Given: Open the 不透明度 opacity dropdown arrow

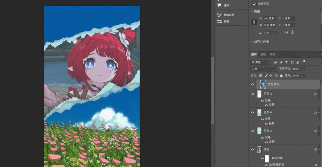Looking at the screenshot, I should pos(303,69).
